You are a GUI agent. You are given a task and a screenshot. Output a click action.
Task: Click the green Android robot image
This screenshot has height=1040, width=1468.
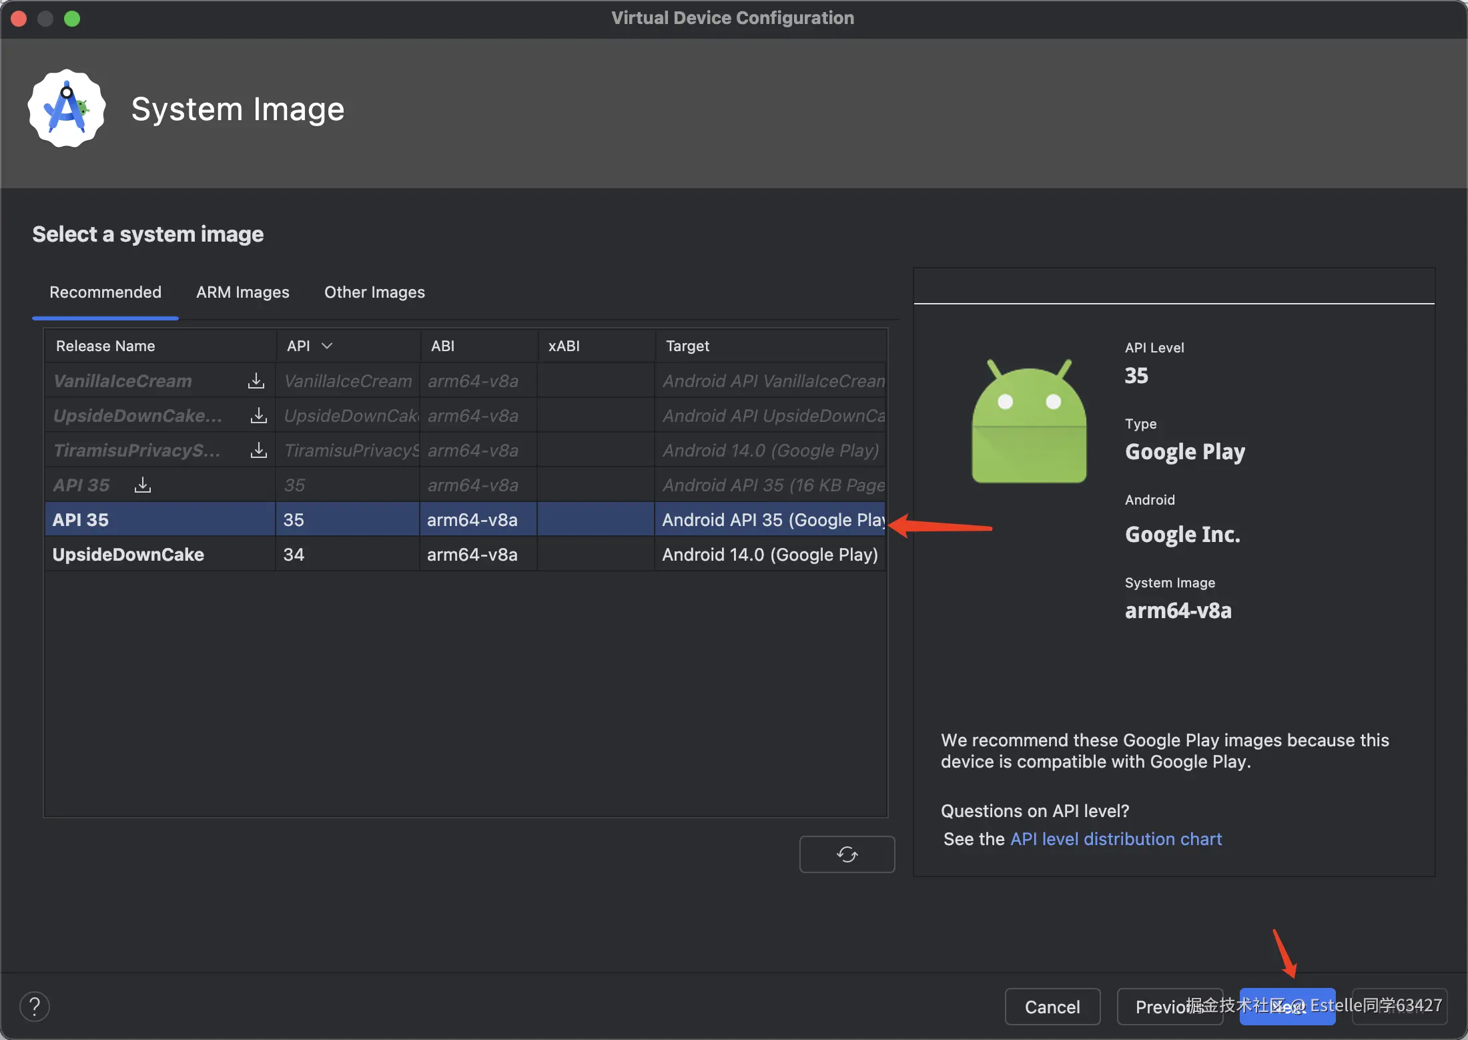pos(1029,422)
